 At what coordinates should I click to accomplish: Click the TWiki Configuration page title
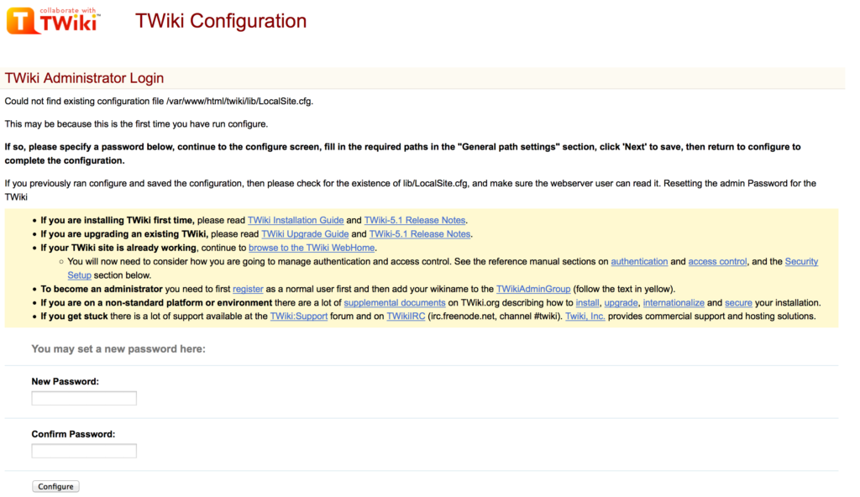tap(221, 21)
